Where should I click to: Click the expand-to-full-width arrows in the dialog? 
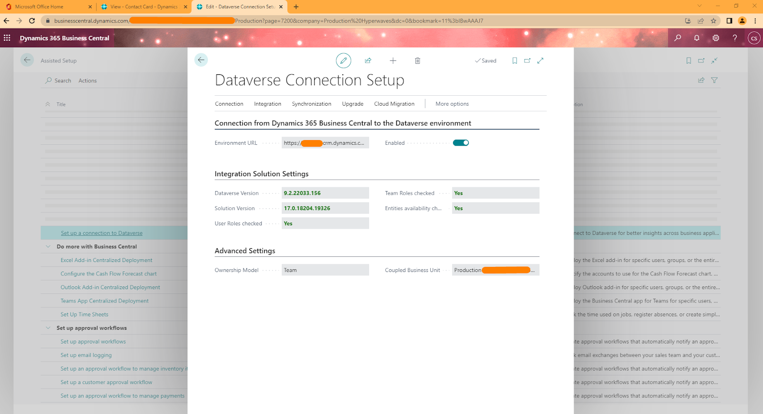pos(540,61)
